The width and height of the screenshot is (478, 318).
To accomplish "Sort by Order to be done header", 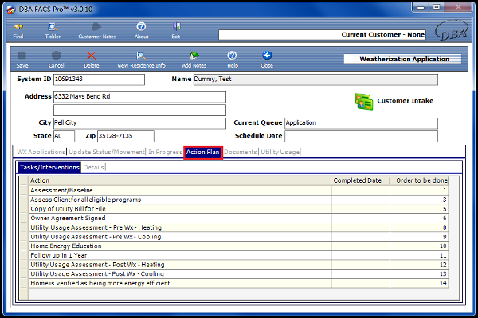I will [419, 180].
